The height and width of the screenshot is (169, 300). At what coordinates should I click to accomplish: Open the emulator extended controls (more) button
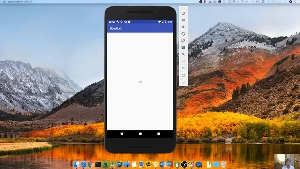pyautogui.click(x=183, y=82)
